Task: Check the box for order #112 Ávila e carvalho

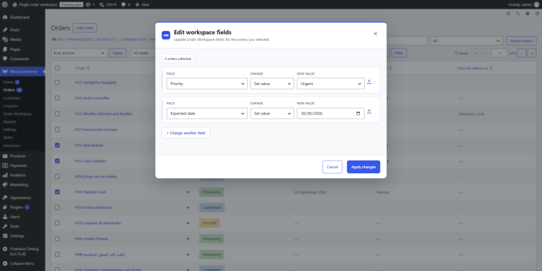Action: (x=57, y=98)
